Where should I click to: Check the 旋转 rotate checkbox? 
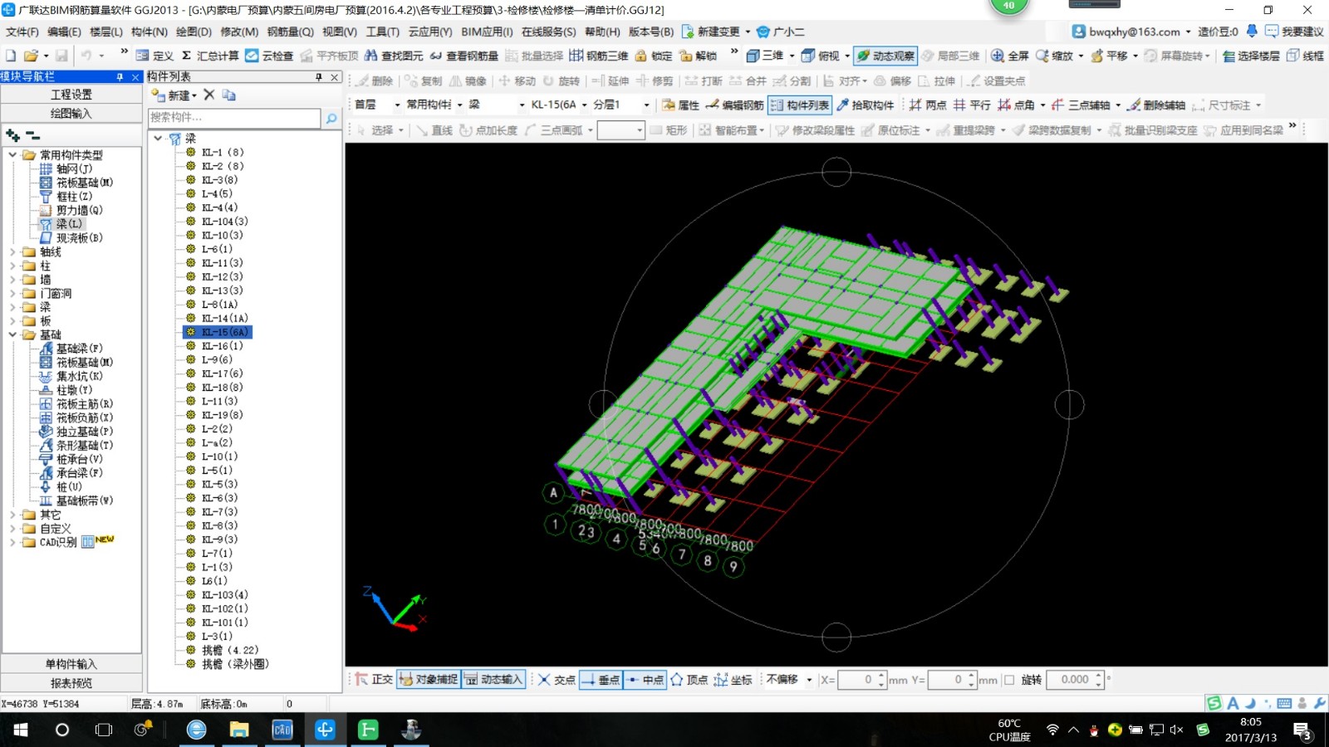point(1009,680)
